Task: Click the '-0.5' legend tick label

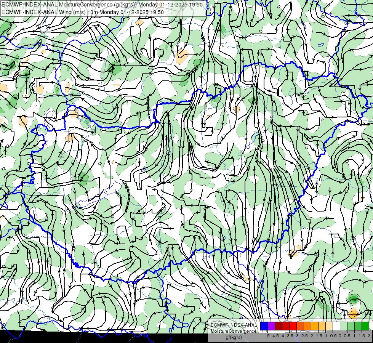Action: [x=333, y=336]
